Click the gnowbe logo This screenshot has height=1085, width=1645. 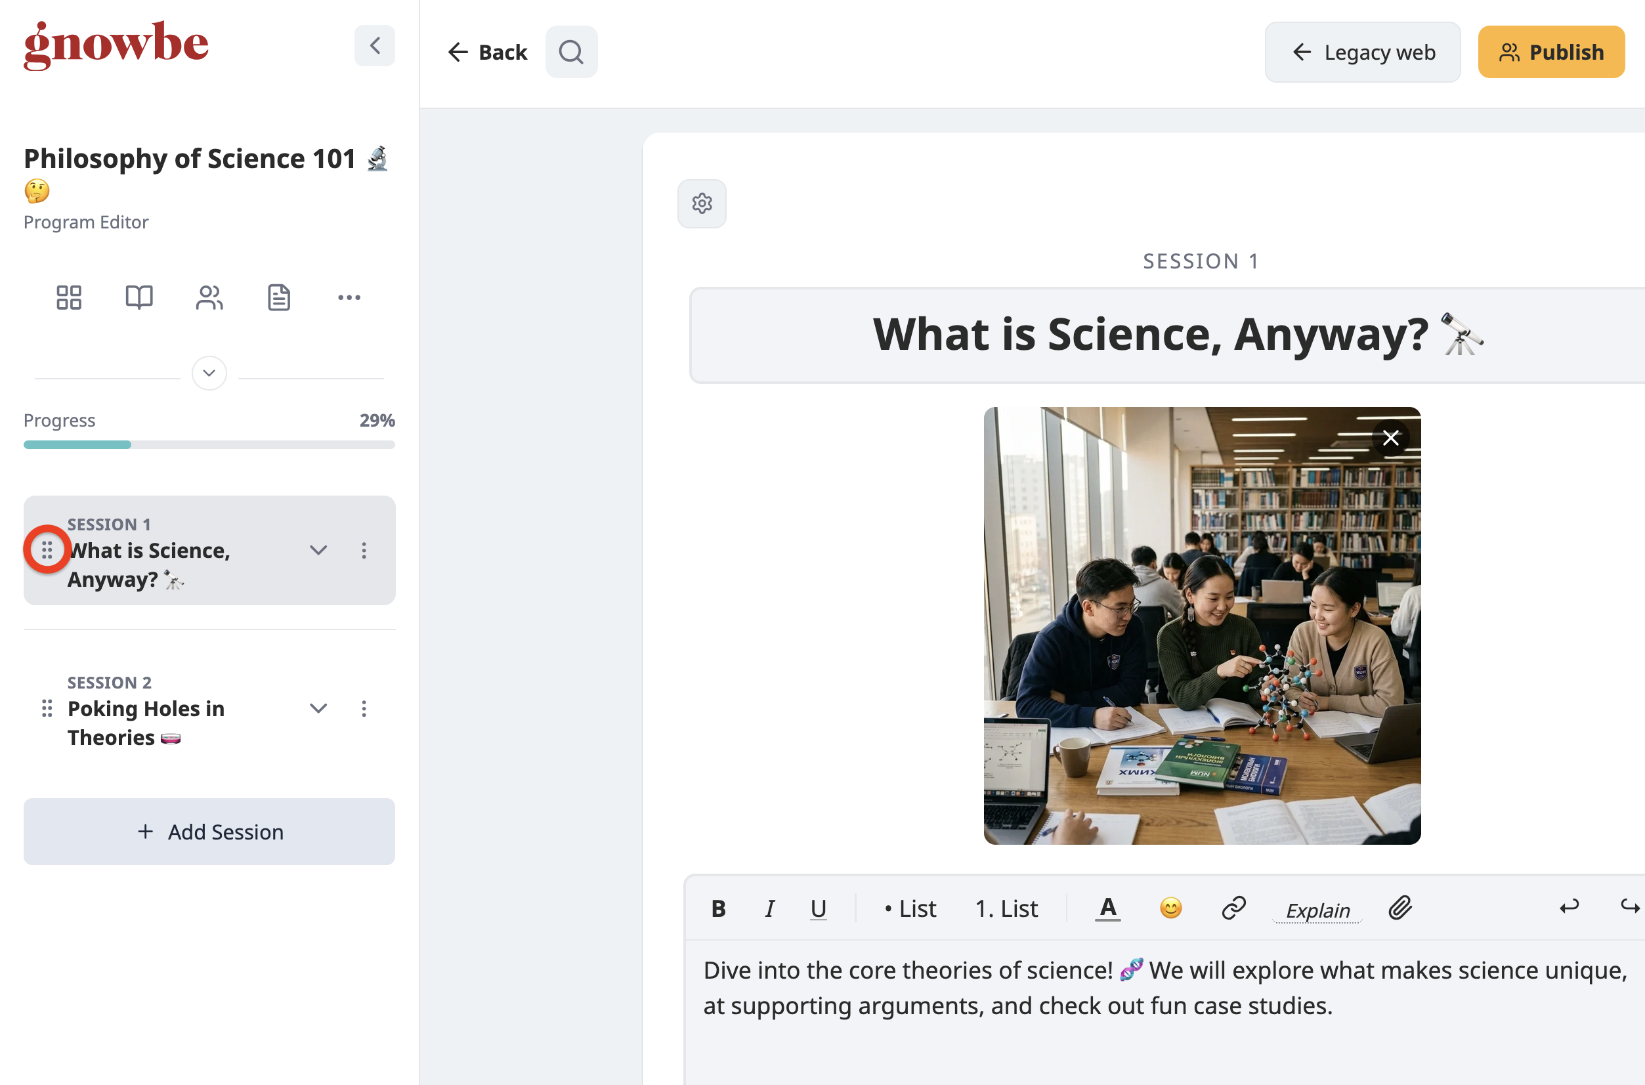(116, 46)
